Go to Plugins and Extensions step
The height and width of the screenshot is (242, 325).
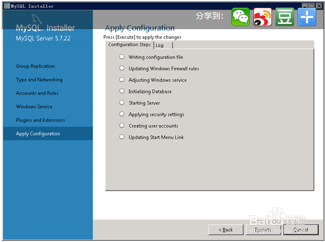tap(40, 120)
